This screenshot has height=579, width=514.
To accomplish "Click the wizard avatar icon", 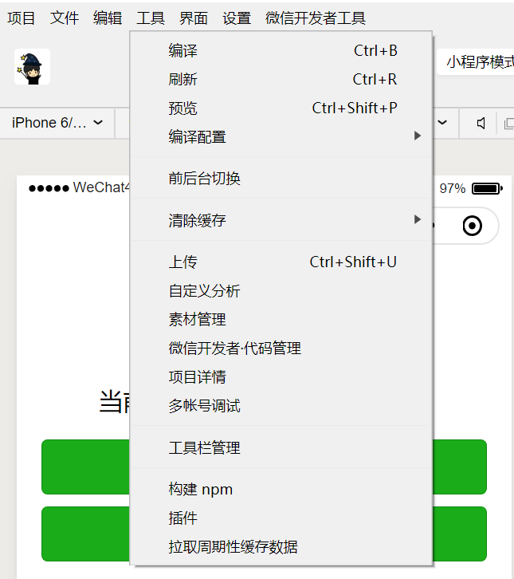I will pos(32,67).
